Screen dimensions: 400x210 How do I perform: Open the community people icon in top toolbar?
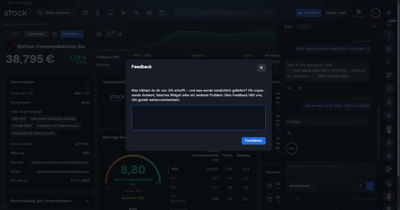pos(98,13)
